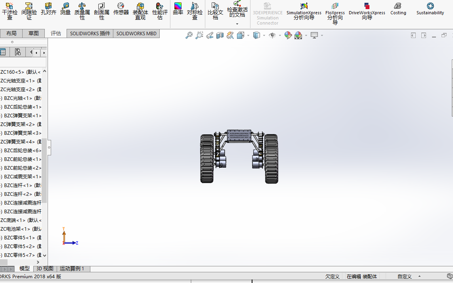Open Mass Properties (质量属性)
Viewport: 453px width, 283px height.
point(82,11)
